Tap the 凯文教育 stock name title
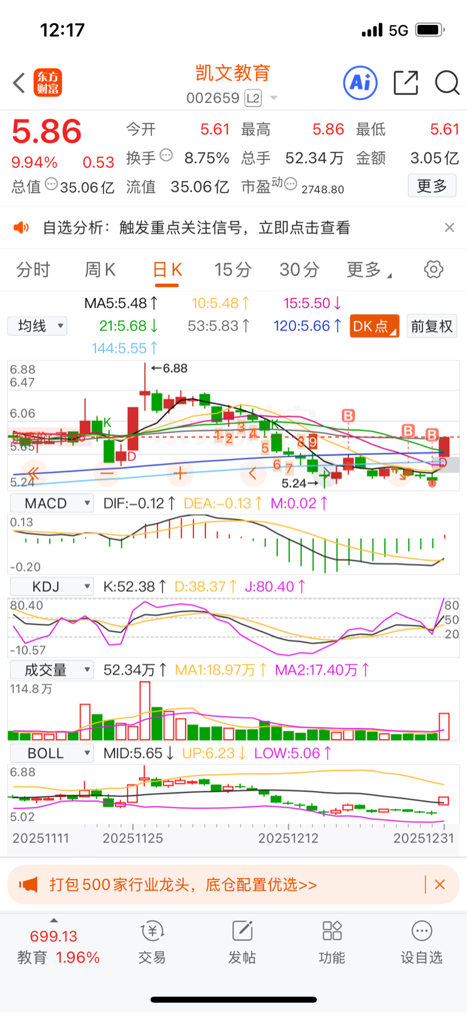 (x=233, y=73)
